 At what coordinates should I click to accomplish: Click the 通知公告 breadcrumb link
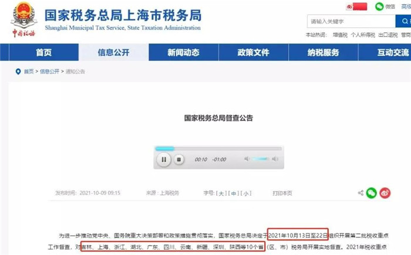coord(75,71)
